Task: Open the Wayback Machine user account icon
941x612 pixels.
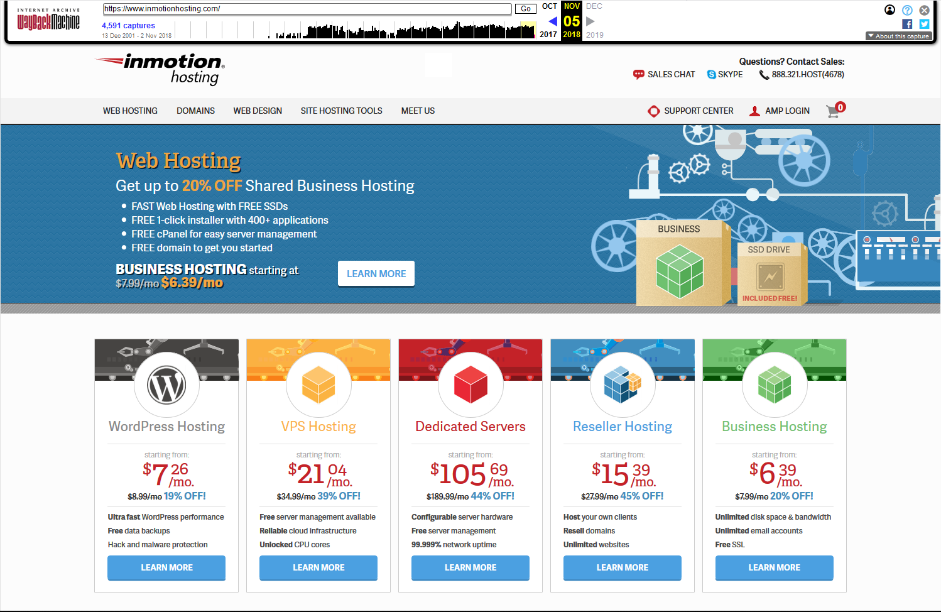Action: pyautogui.click(x=889, y=9)
